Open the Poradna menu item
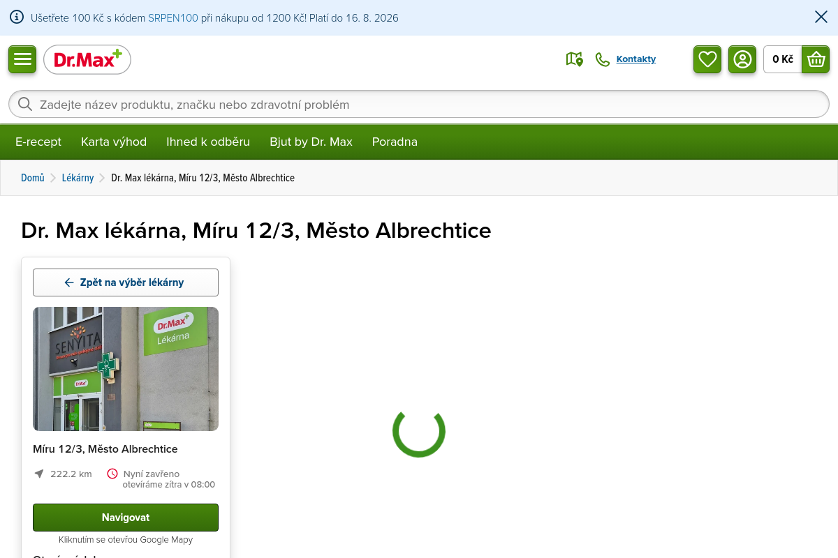The width and height of the screenshot is (838, 558). (395, 142)
